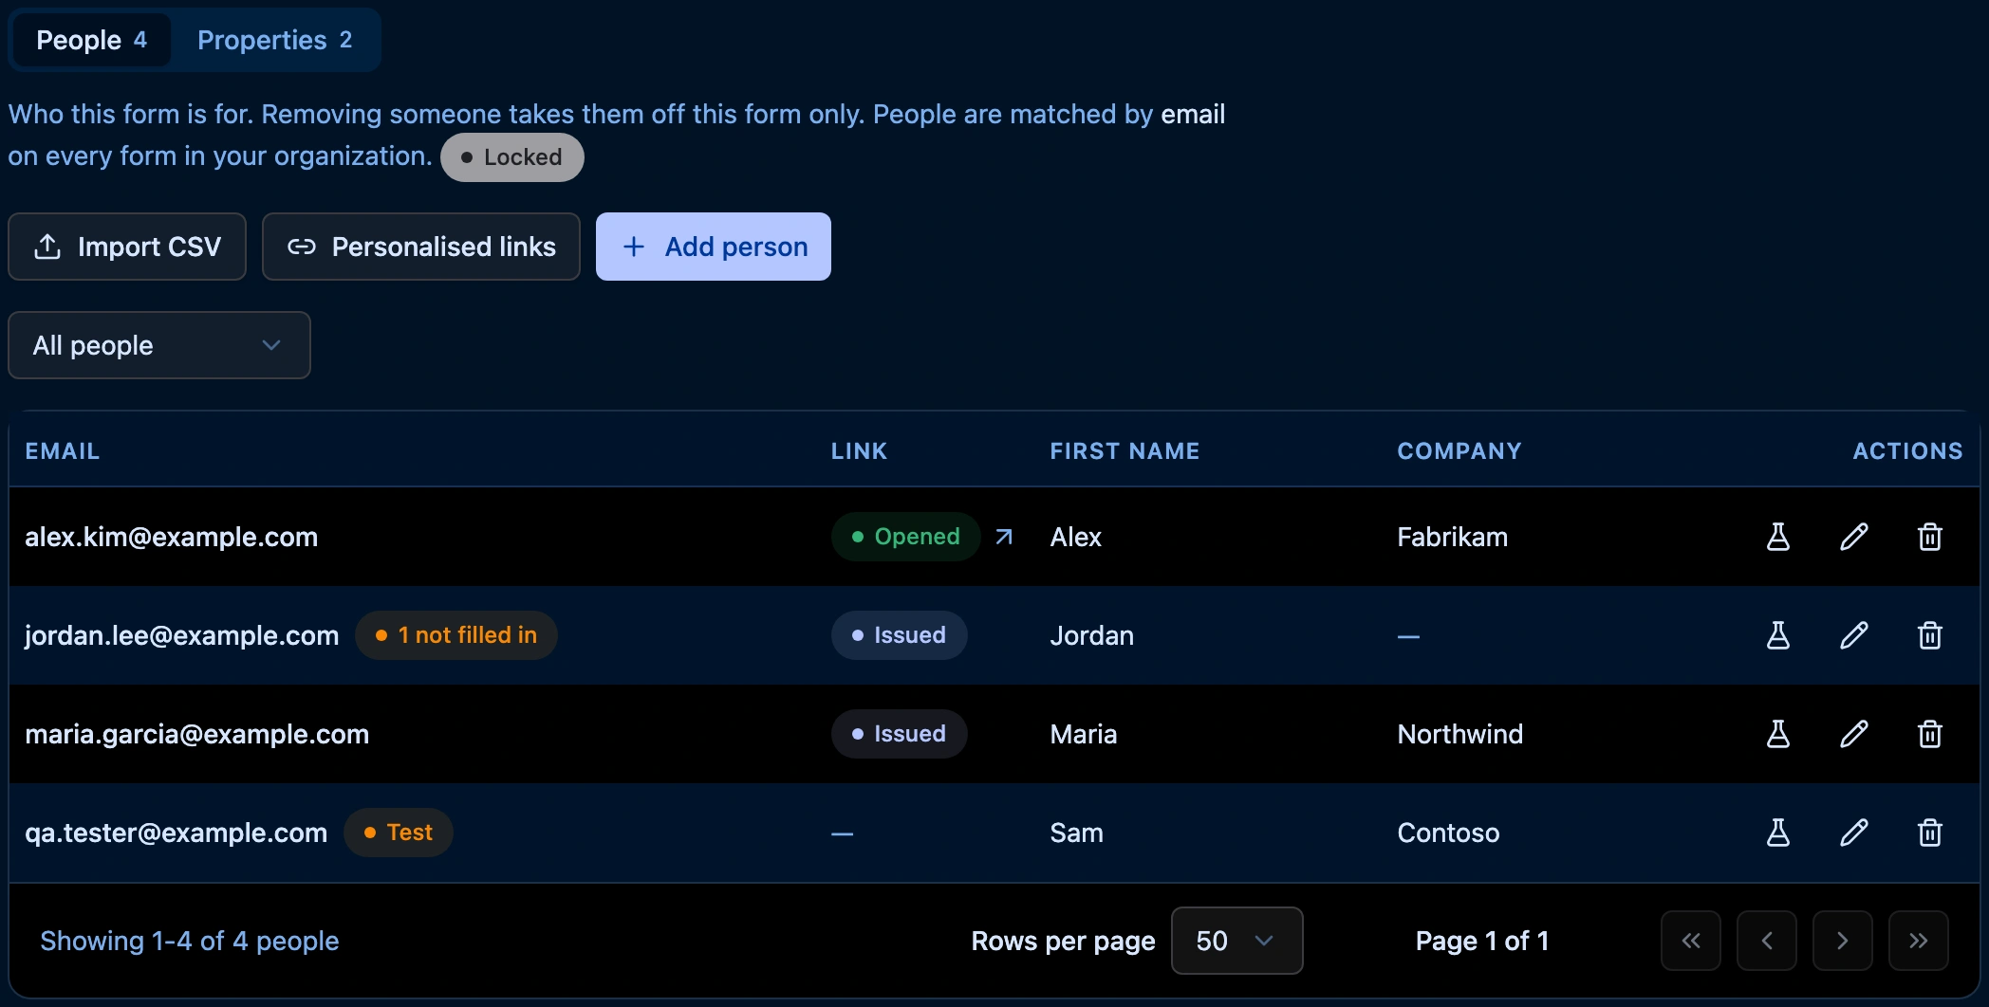Viewport: 1989px width, 1007px height.
Task: Click the flask test icon for alex.kim@example.com
Action: point(1778,537)
